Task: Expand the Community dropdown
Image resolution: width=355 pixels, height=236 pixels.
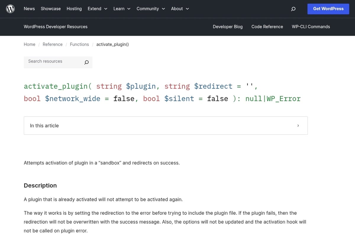Action: [151, 9]
